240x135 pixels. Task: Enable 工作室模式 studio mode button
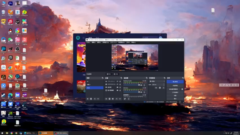[x=175, y=92]
